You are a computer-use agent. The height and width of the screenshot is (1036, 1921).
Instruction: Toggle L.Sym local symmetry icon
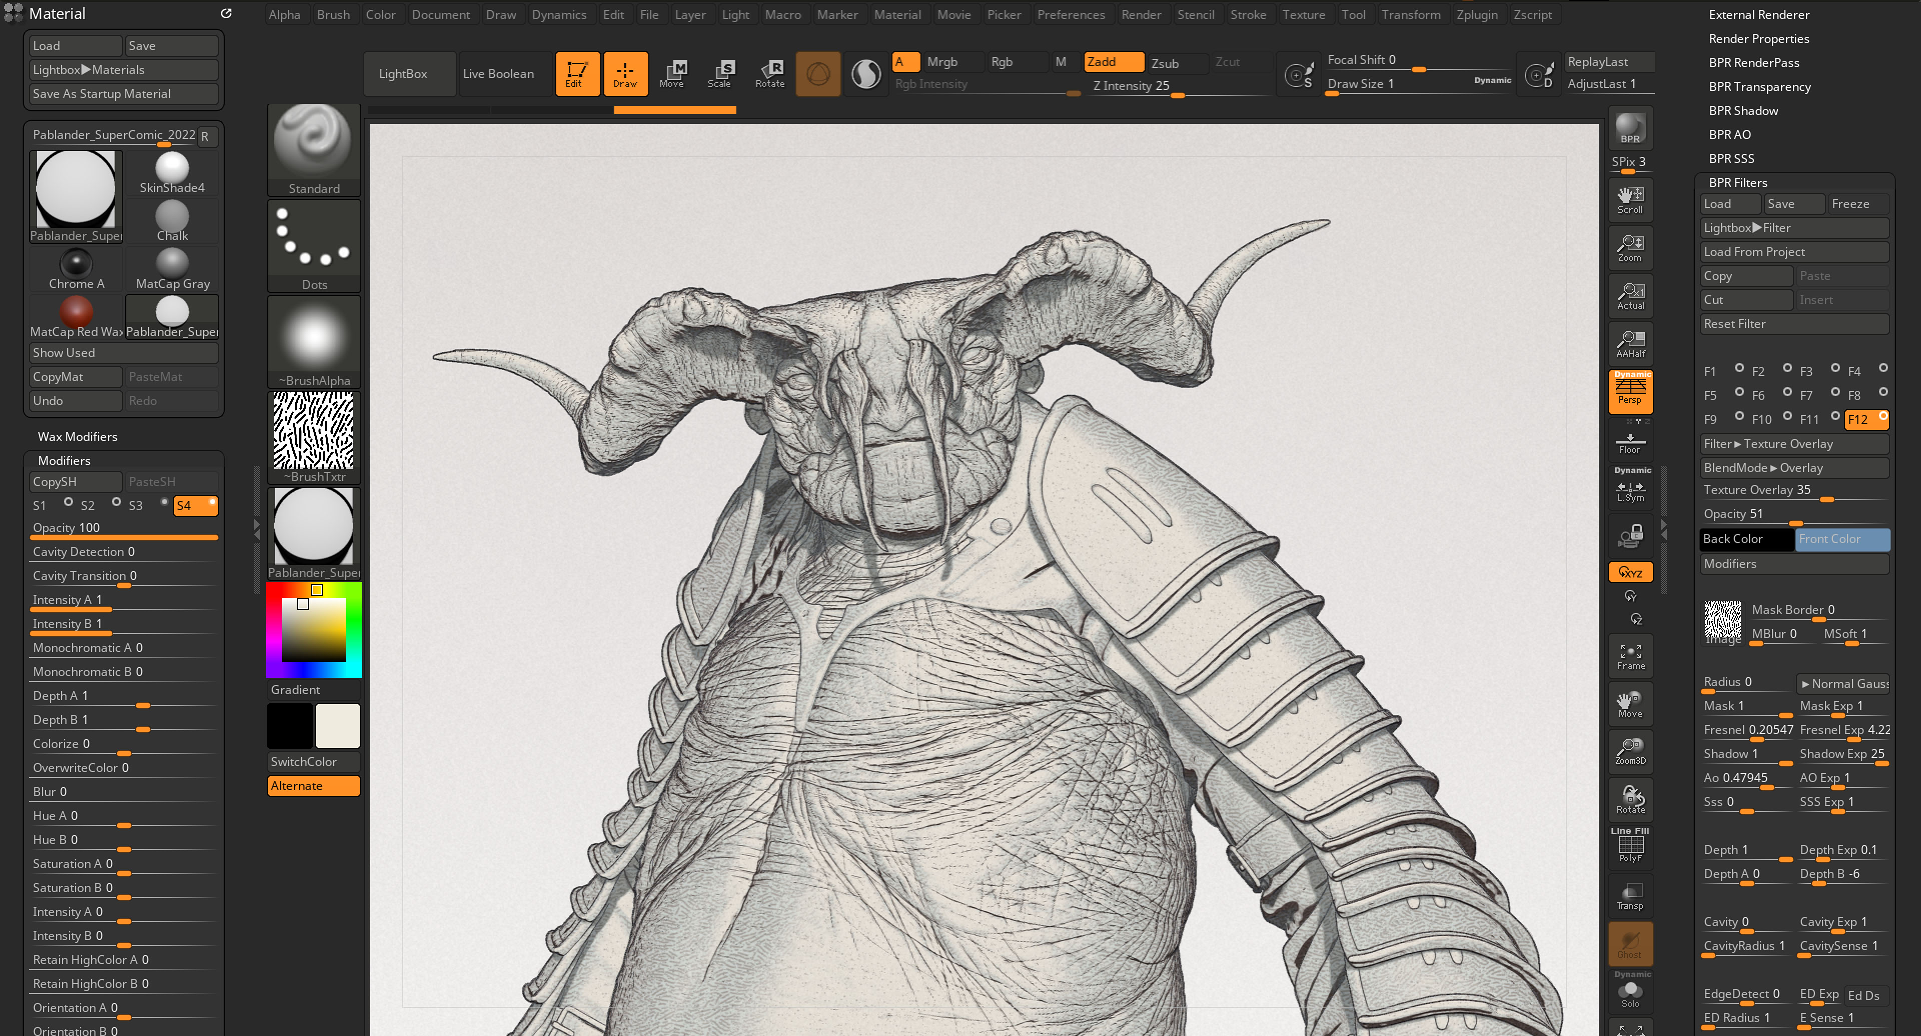1630,487
